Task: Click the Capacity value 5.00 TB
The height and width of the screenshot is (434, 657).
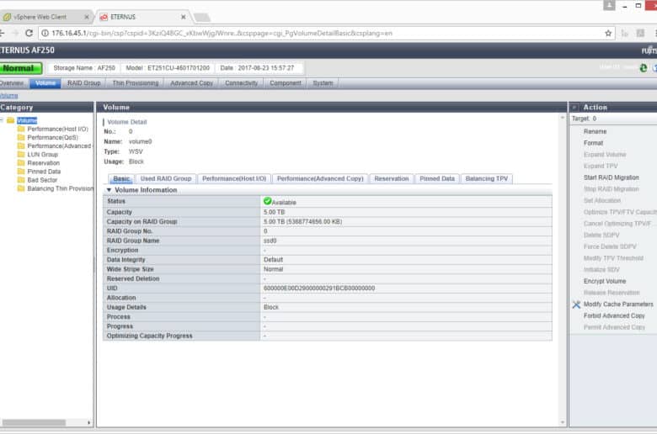Action: pos(274,212)
